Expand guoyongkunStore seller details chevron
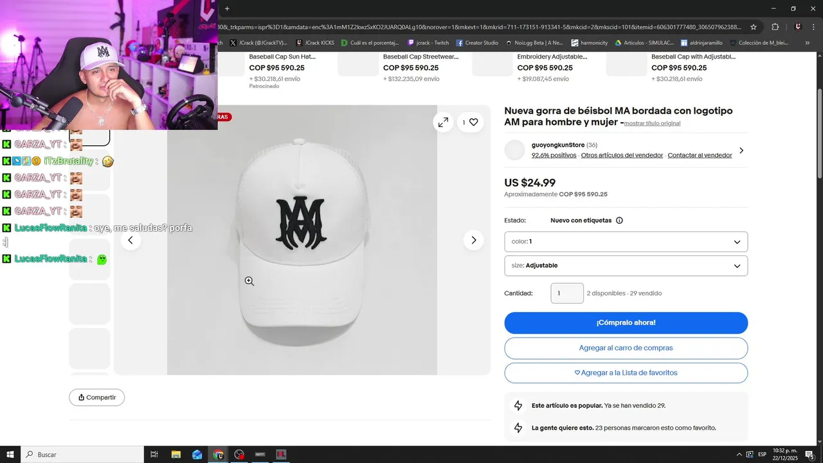 [x=741, y=150]
